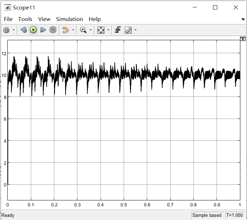Open the Help menu
Image resolution: width=247 pixels, height=220 pixels.
tap(95, 19)
